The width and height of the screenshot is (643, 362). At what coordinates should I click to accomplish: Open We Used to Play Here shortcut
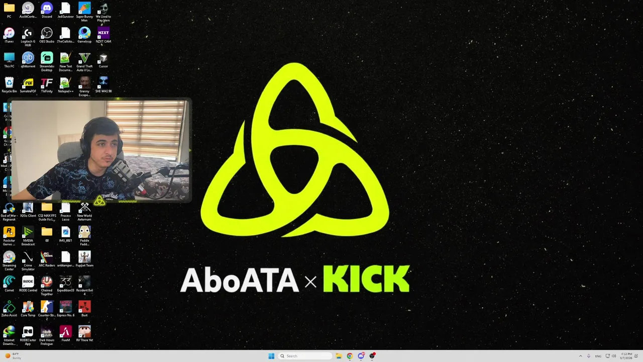coord(103,12)
